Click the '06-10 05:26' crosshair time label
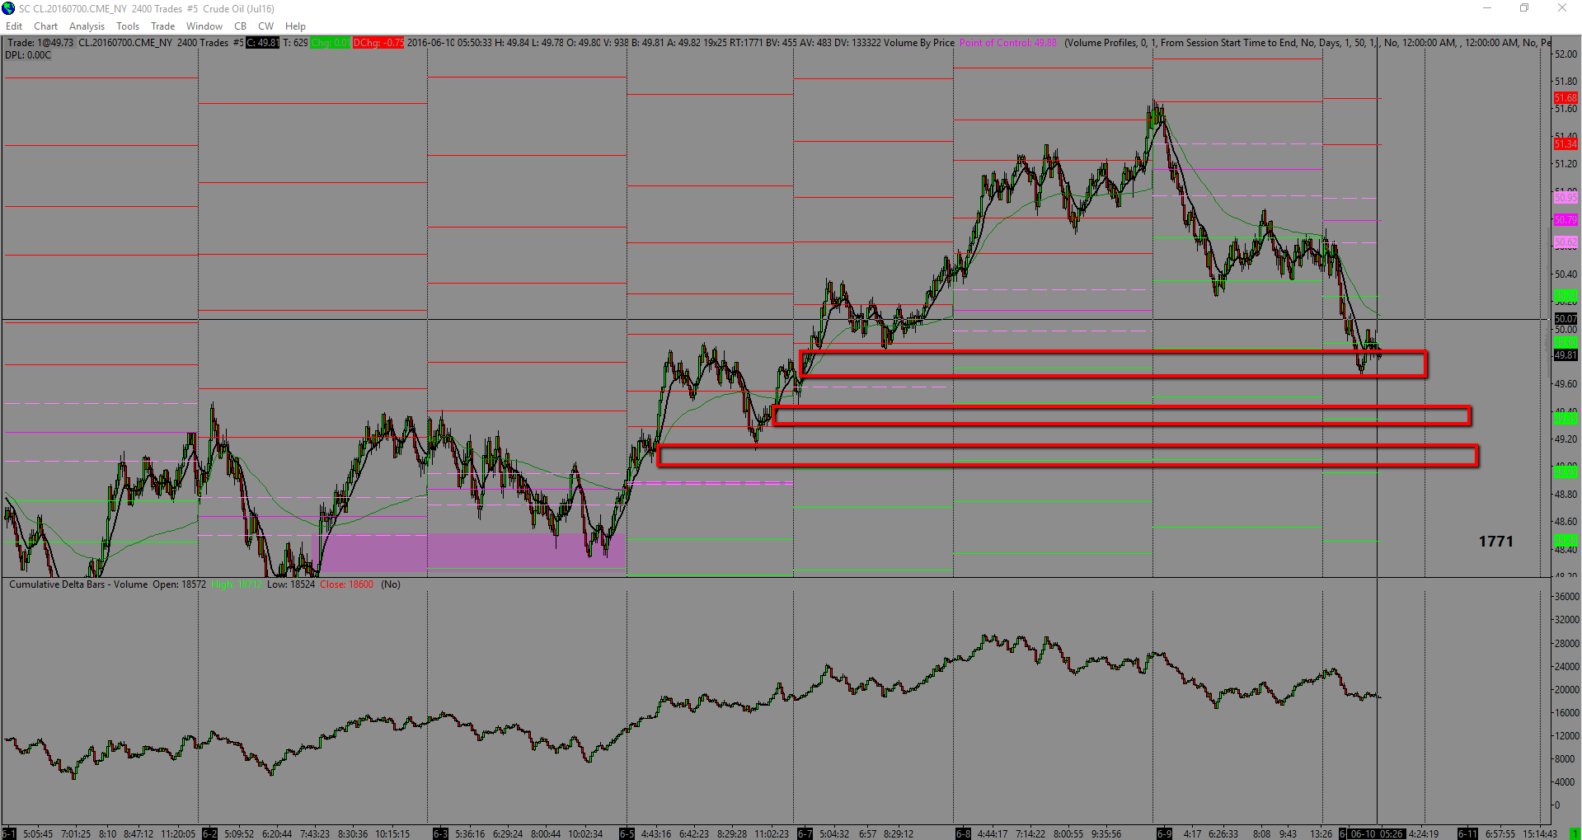This screenshot has width=1582, height=840. (1378, 833)
